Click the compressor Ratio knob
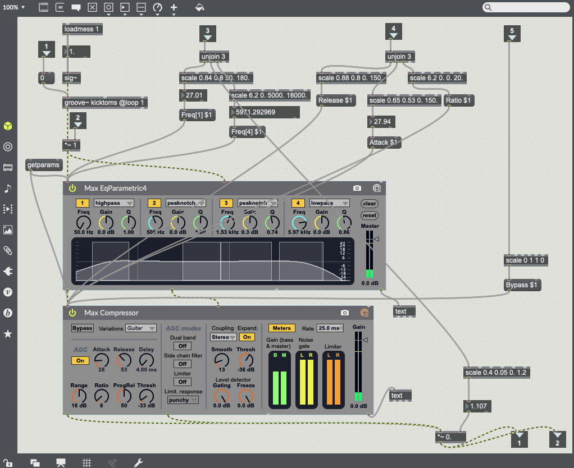574x468 pixels. tap(102, 397)
